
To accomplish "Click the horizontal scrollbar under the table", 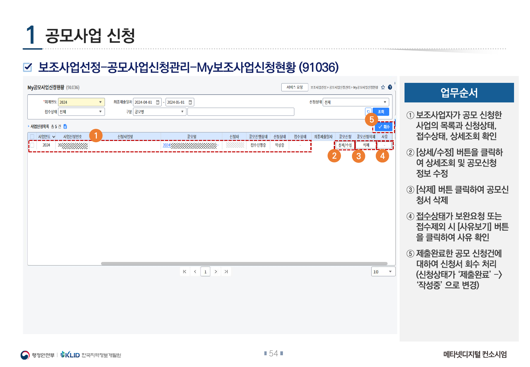I will point(244,264).
